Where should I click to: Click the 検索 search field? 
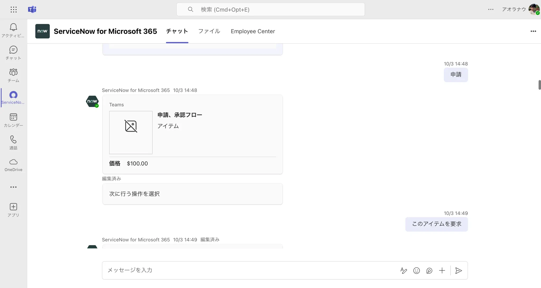pos(271,9)
